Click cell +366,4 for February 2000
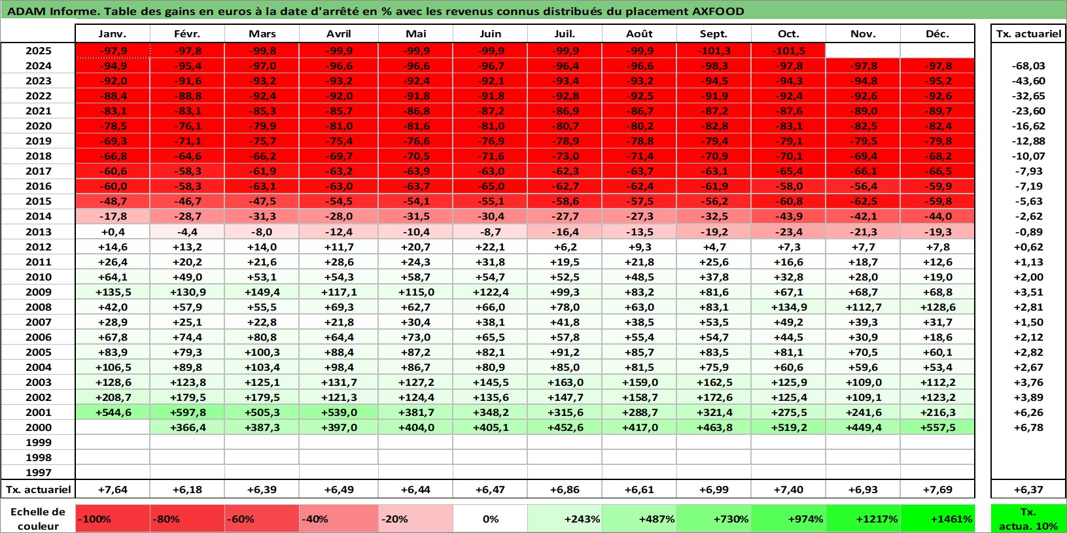1067x533 pixels. [187, 427]
